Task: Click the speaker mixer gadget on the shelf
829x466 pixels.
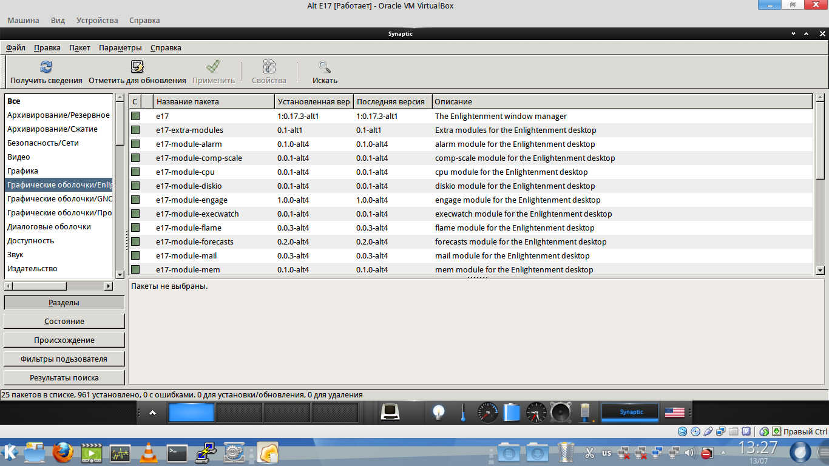Action: (560, 413)
